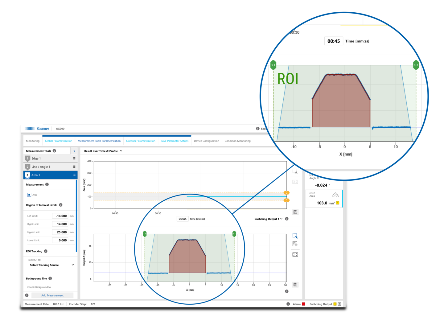Click the measurement setup icon below ROI tool
The width and height of the screenshot is (444, 333).
[295, 244]
